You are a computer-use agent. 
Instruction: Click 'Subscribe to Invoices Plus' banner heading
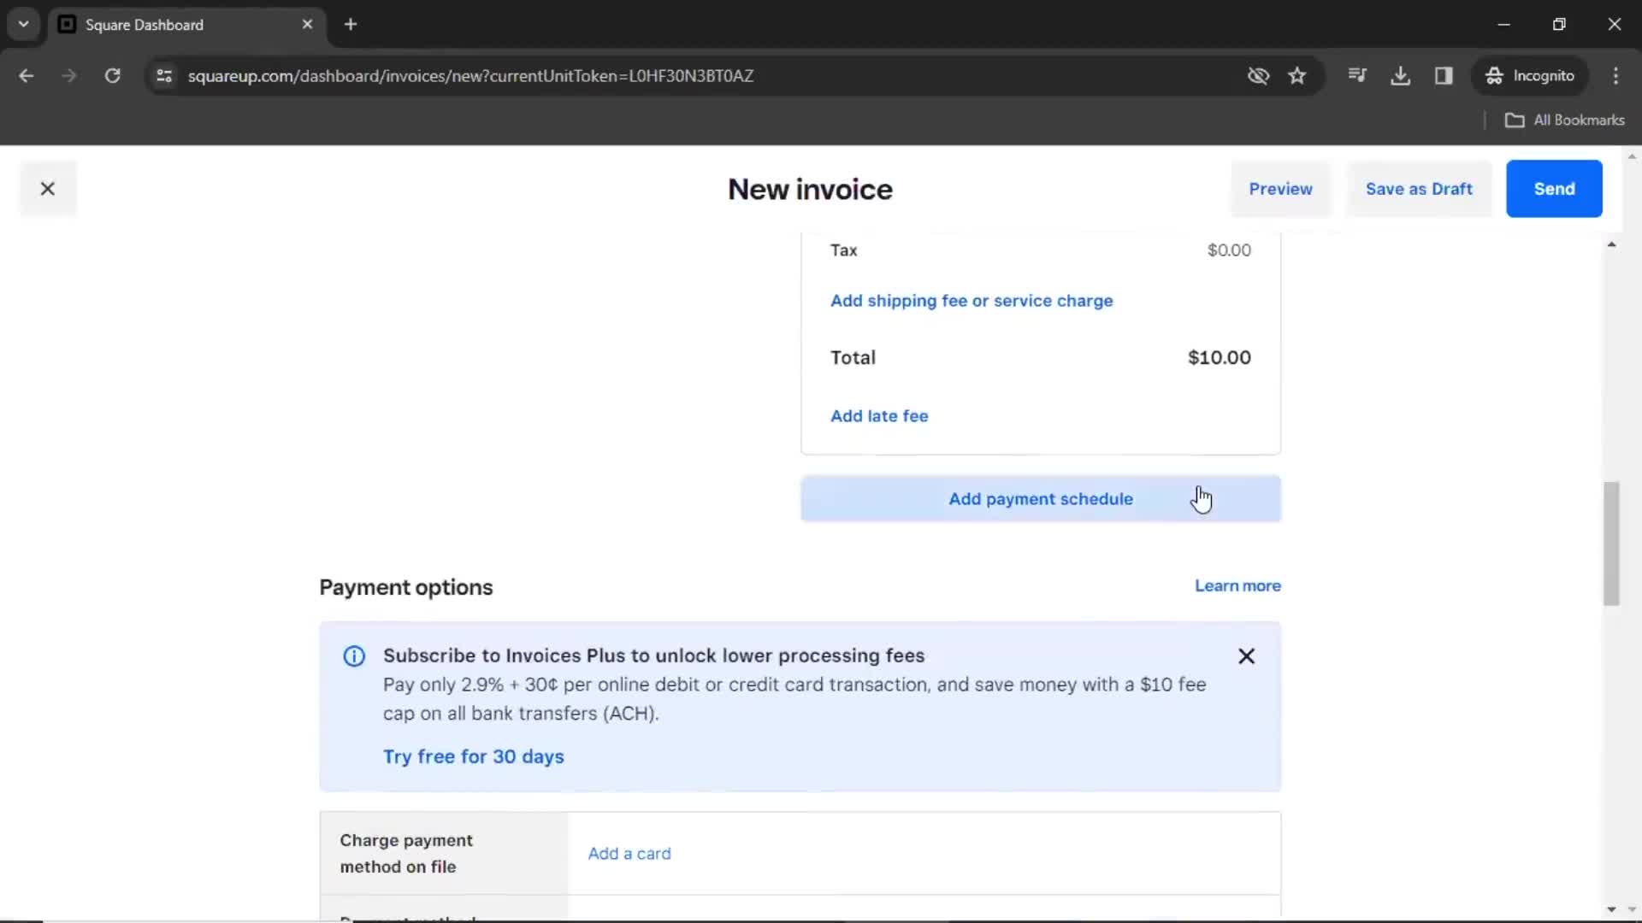point(653,656)
